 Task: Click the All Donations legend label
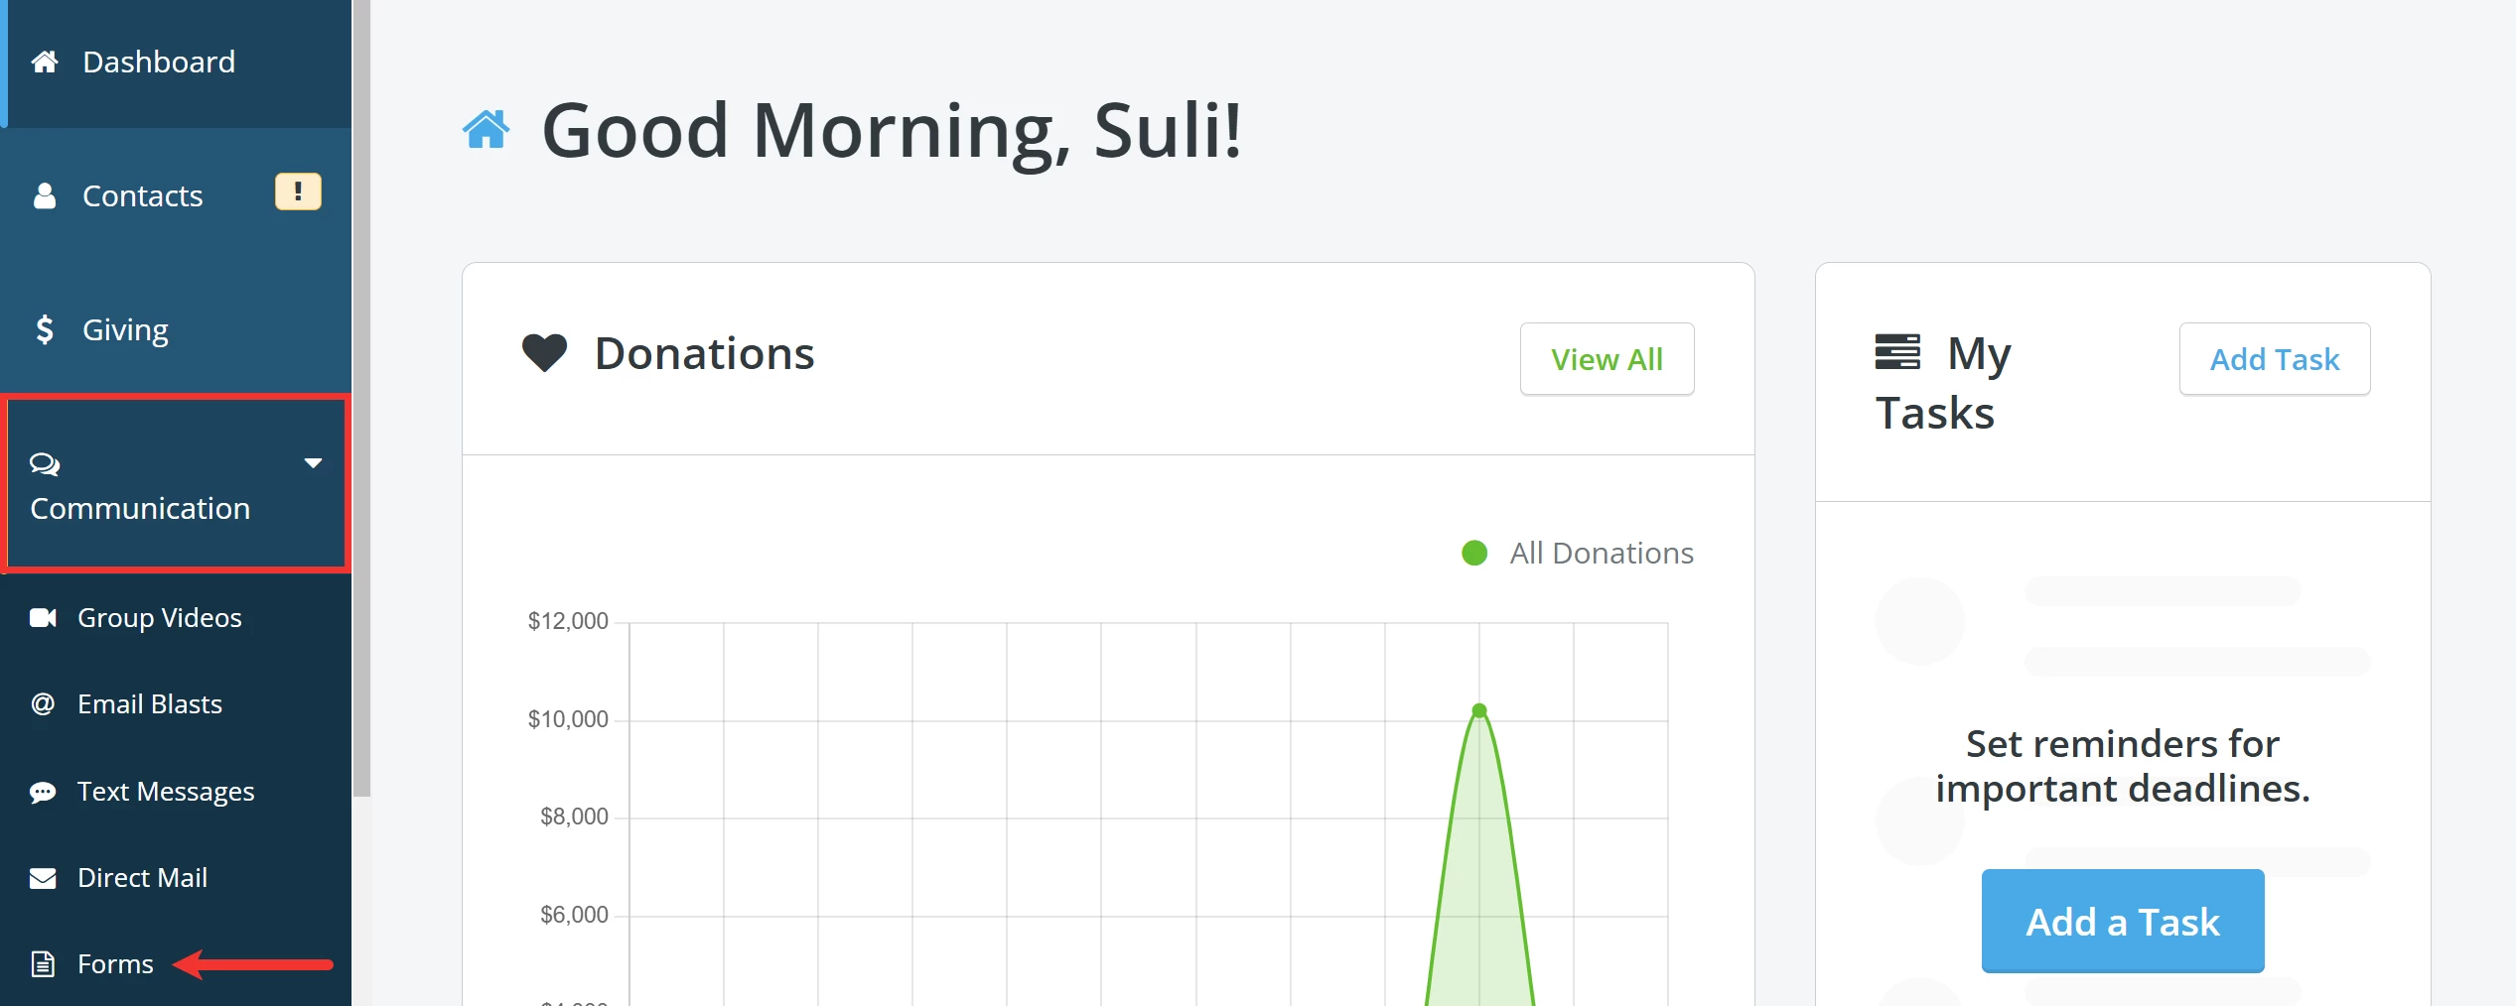coord(1602,554)
